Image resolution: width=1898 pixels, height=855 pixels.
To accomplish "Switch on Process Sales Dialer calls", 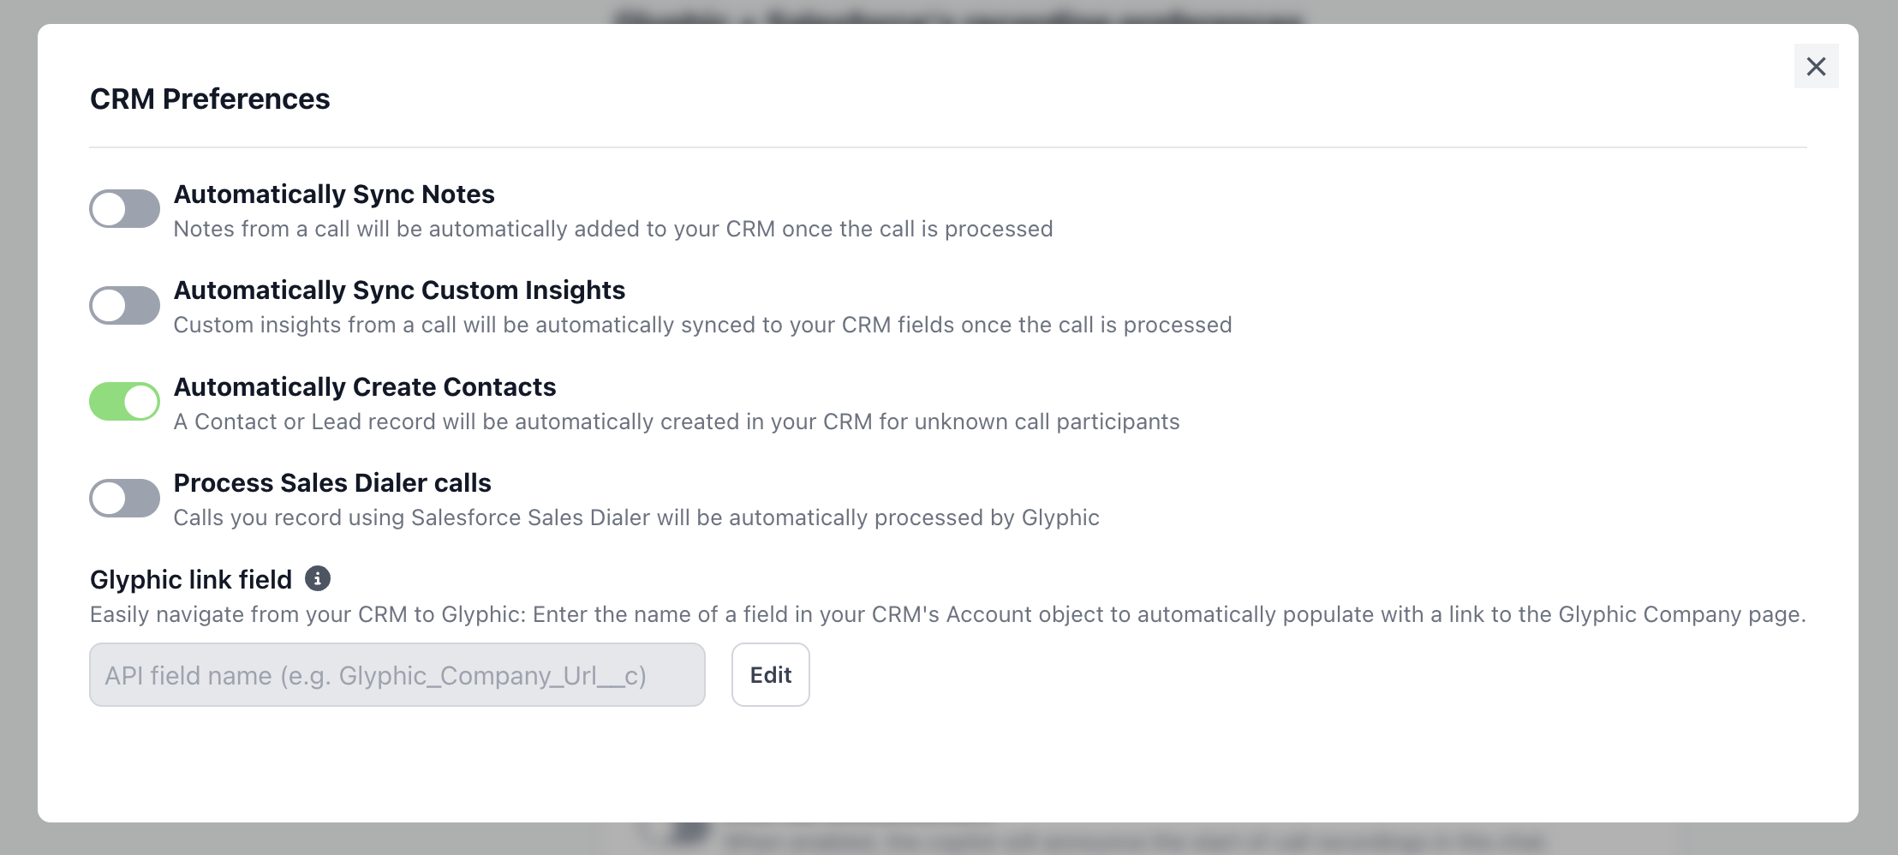I will tap(125, 499).
